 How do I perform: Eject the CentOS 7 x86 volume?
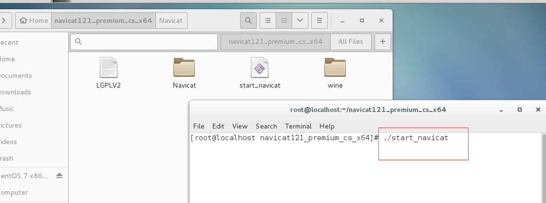click(59, 175)
